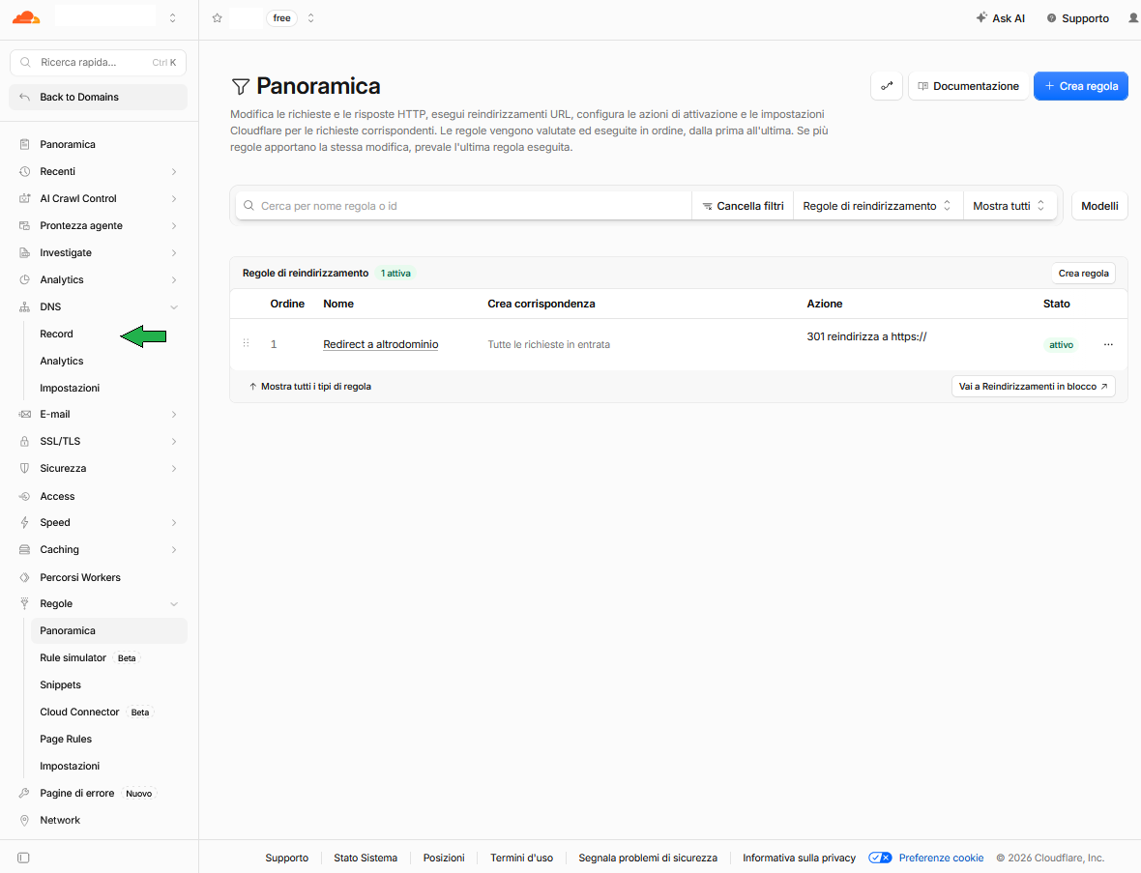Image resolution: width=1141 pixels, height=873 pixels.
Task: Open the Documentazione button
Action: [x=968, y=86]
